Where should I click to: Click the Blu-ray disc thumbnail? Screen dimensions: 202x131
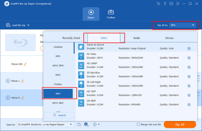[x=20, y=42]
